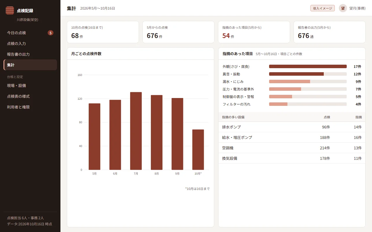372x232 pixels.
Task: Open 利用者と権限 in the sidebar
Action: 30,107
